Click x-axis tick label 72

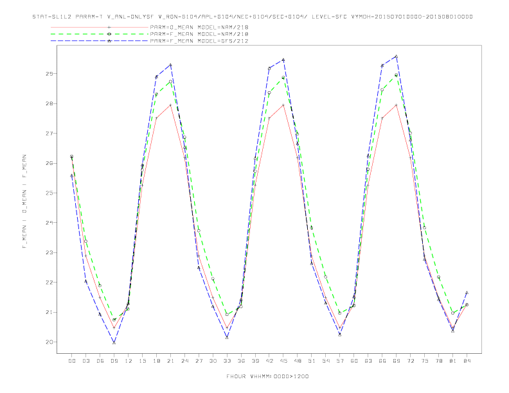pyautogui.click(x=410, y=361)
